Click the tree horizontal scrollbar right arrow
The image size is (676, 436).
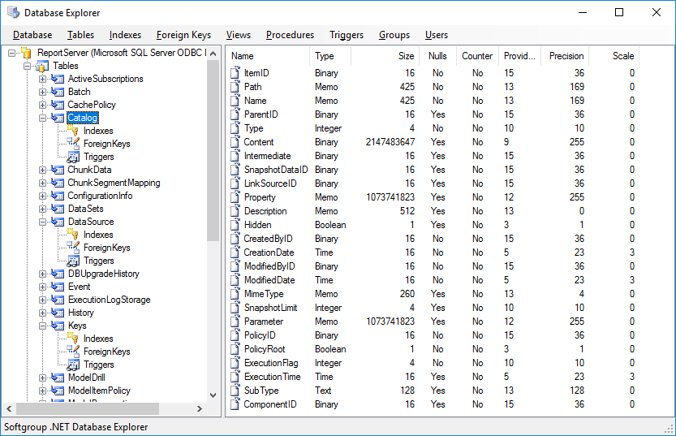pyautogui.click(x=199, y=408)
